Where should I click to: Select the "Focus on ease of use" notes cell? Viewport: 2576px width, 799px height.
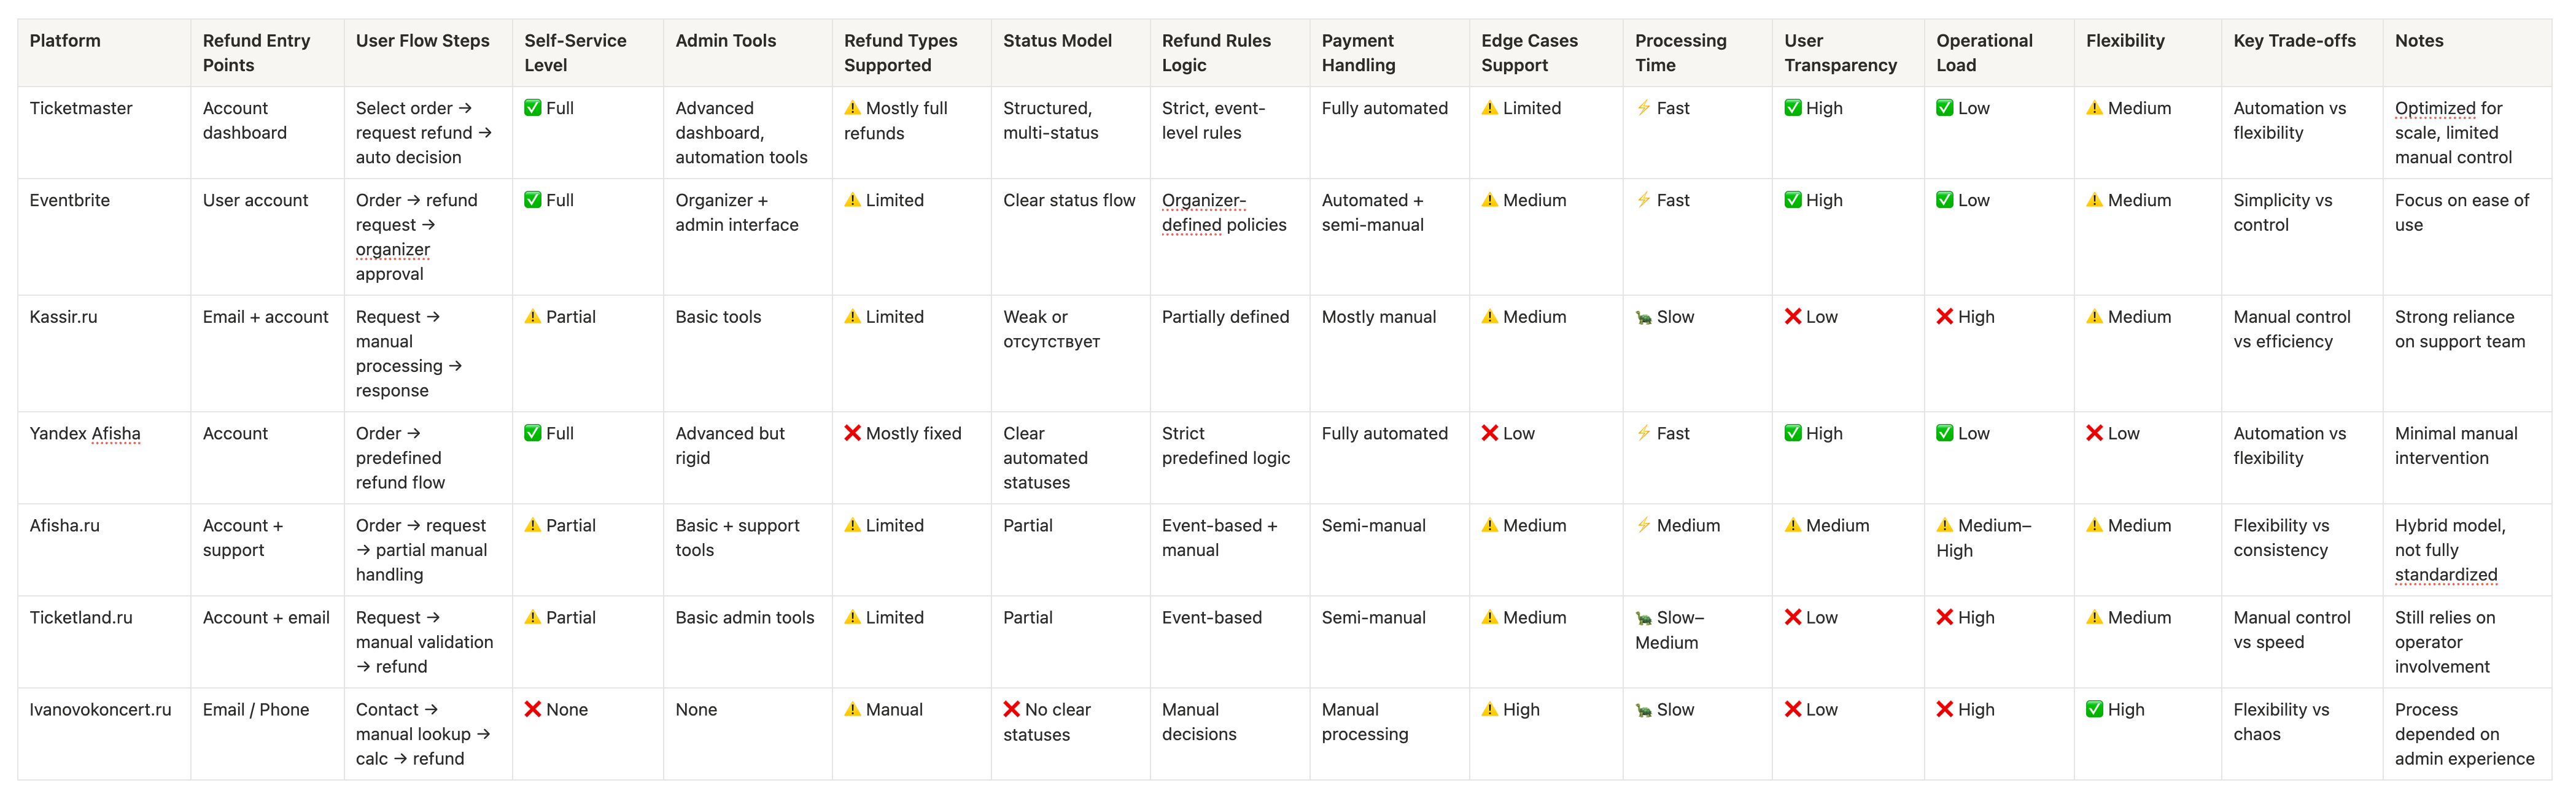pyautogui.click(x=2461, y=212)
